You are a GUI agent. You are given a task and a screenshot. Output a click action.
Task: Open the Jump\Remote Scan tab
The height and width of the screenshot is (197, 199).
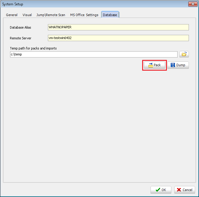(x=51, y=15)
